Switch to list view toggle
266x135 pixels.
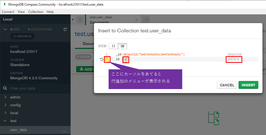click(122, 46)
